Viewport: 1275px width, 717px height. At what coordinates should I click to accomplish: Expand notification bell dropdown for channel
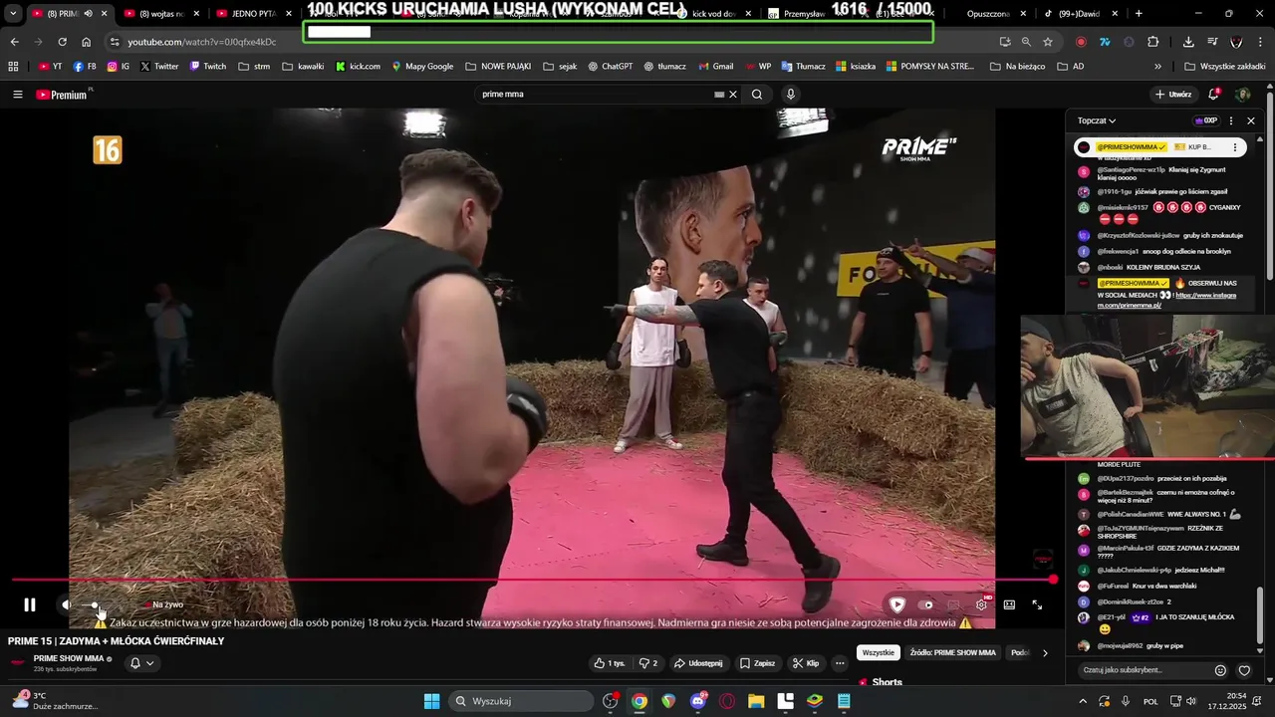click(x=142, y=663)
